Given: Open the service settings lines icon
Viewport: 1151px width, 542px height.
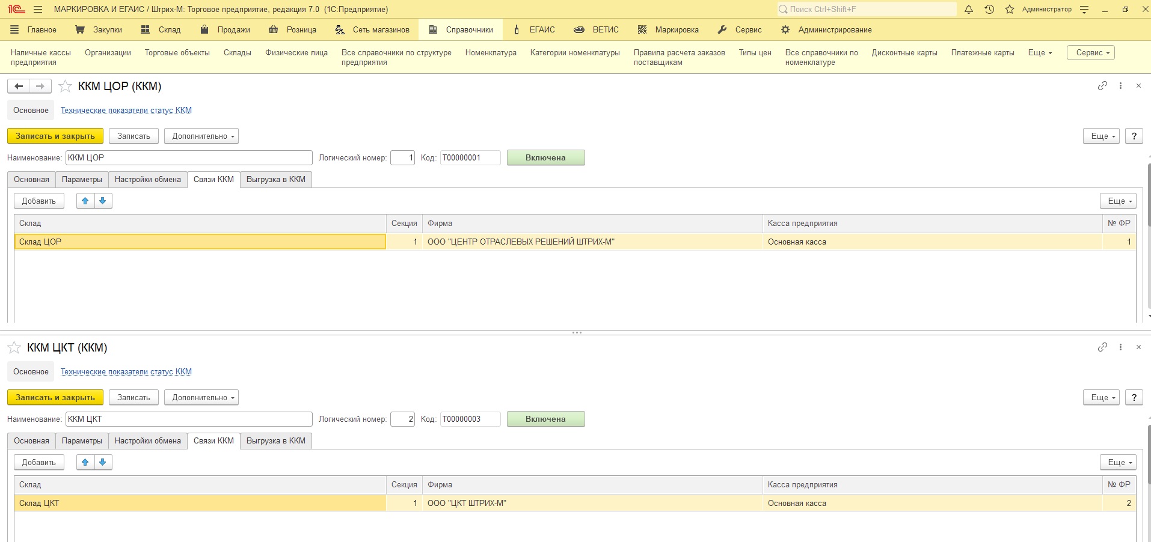Looking at the screenshot, I should coord(1084,10).
